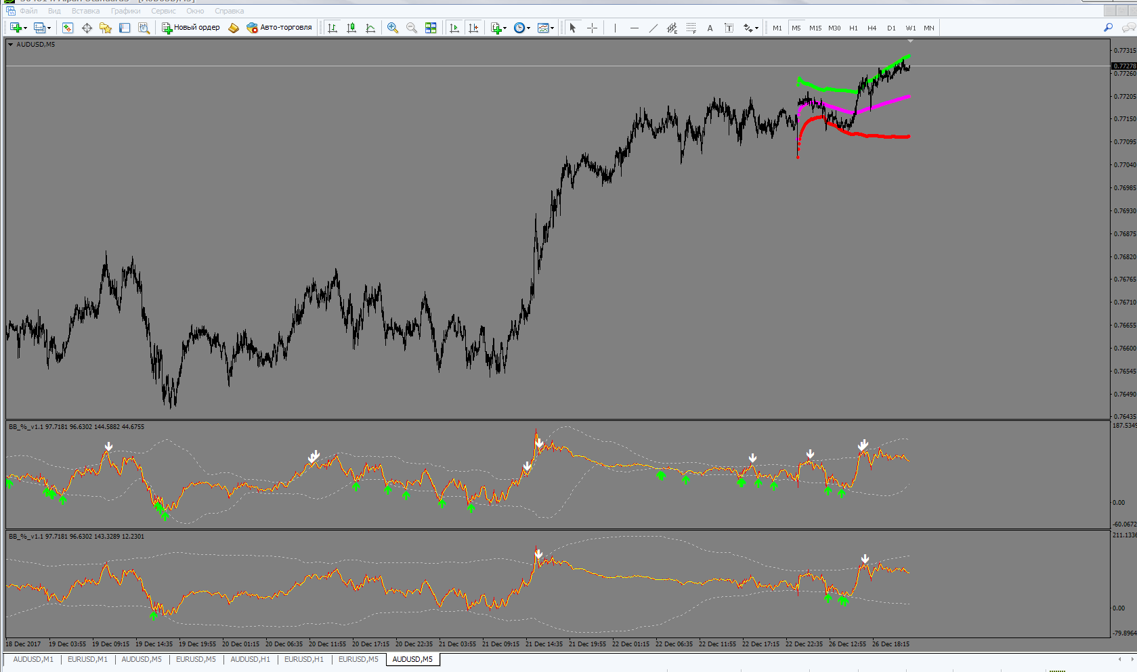This screenshot has height=672, width=1137.
Task: Set timeframe to D1
Action: tap(891, 28)
